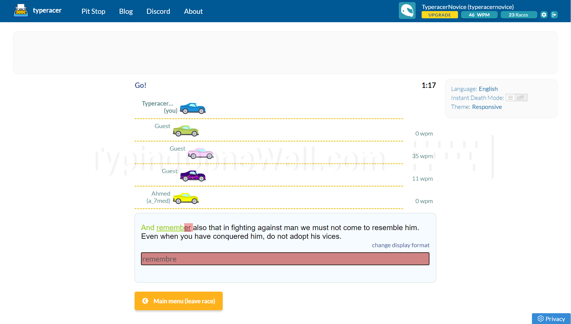Switch the theme from Responsive

point(487,107)
